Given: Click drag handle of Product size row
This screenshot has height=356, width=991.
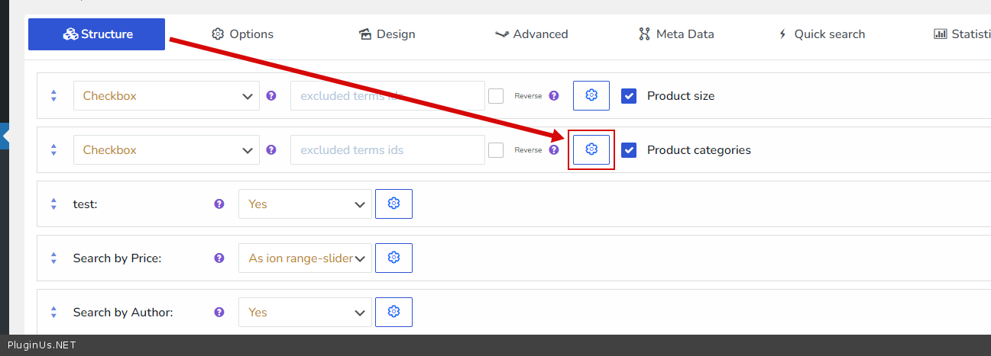Looking at the screenshot, I should click(53, 96).
